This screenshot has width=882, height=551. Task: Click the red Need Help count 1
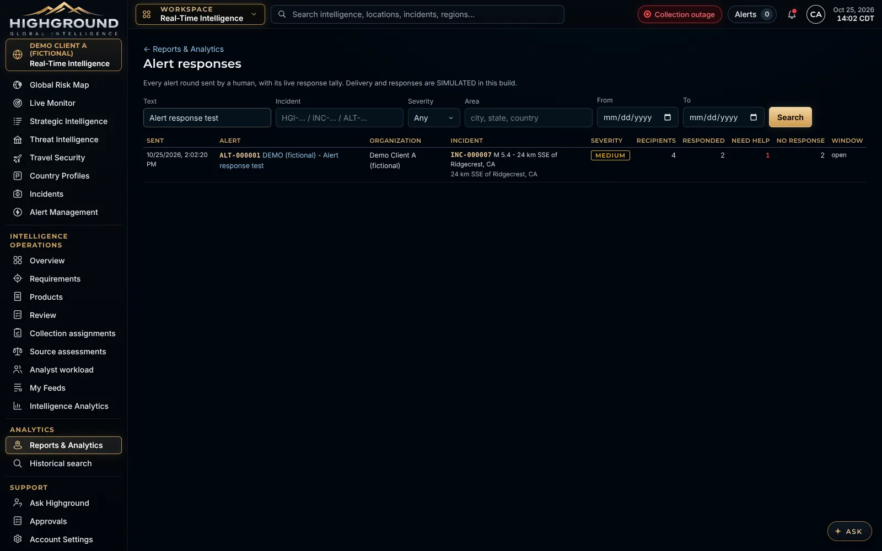point(767,155)
